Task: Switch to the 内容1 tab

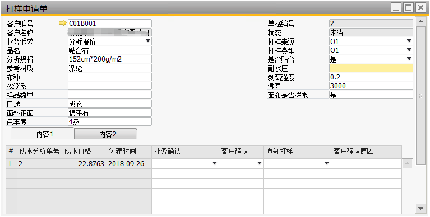Action: tap(42, 134)
